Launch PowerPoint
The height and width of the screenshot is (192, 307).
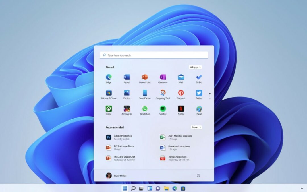click(145, 77)
